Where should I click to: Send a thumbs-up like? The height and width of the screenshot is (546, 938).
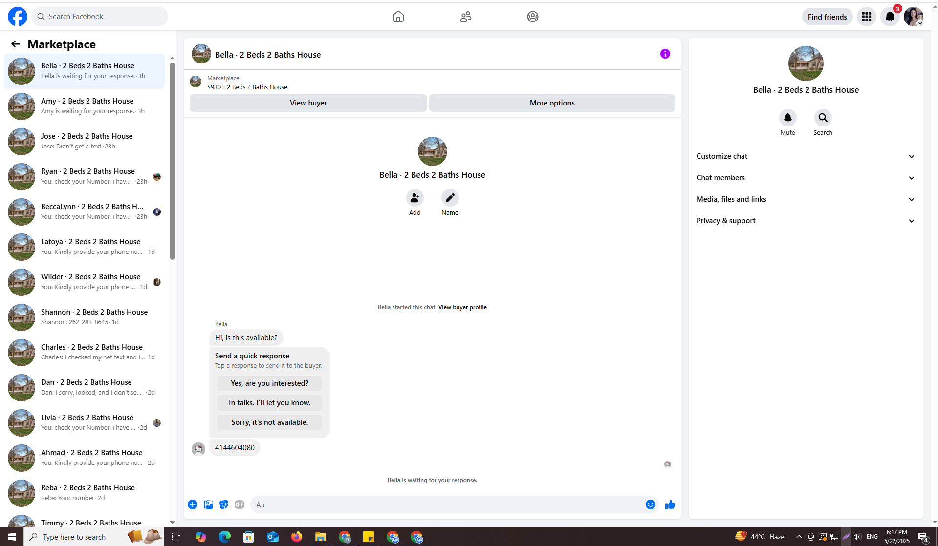pyautogui.click(x=670, y=504)
